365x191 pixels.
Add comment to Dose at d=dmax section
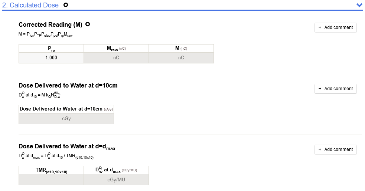click(x=336, y=149)
